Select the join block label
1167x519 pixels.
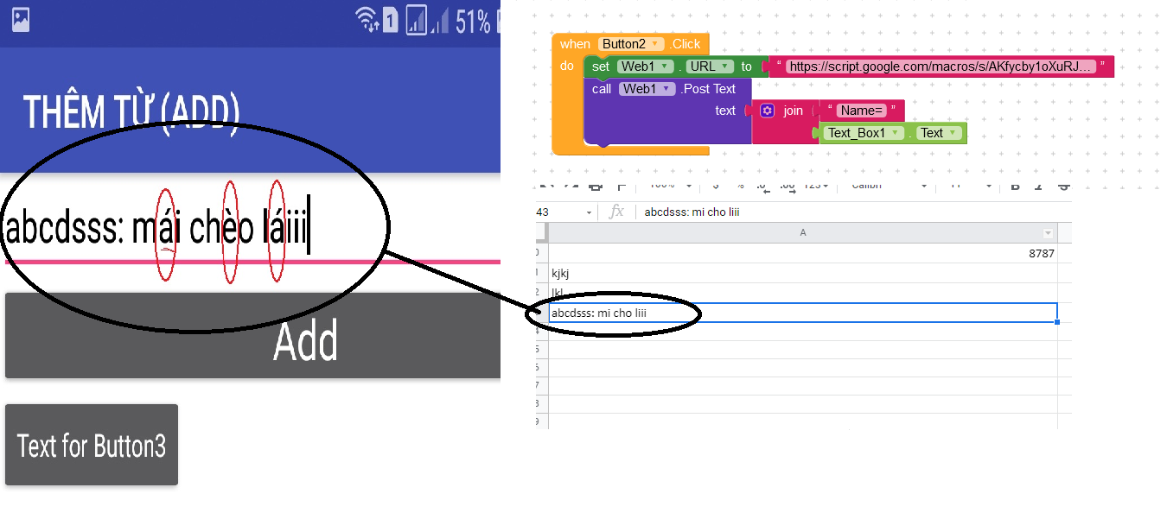click(793, 111)
